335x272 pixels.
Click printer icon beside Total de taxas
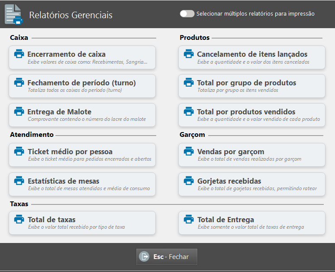pyautogui.click(x=19, y=219)
